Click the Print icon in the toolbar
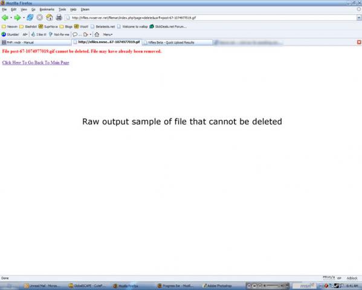The height and width of the screenshot is (290, 362). pos(59,18)
